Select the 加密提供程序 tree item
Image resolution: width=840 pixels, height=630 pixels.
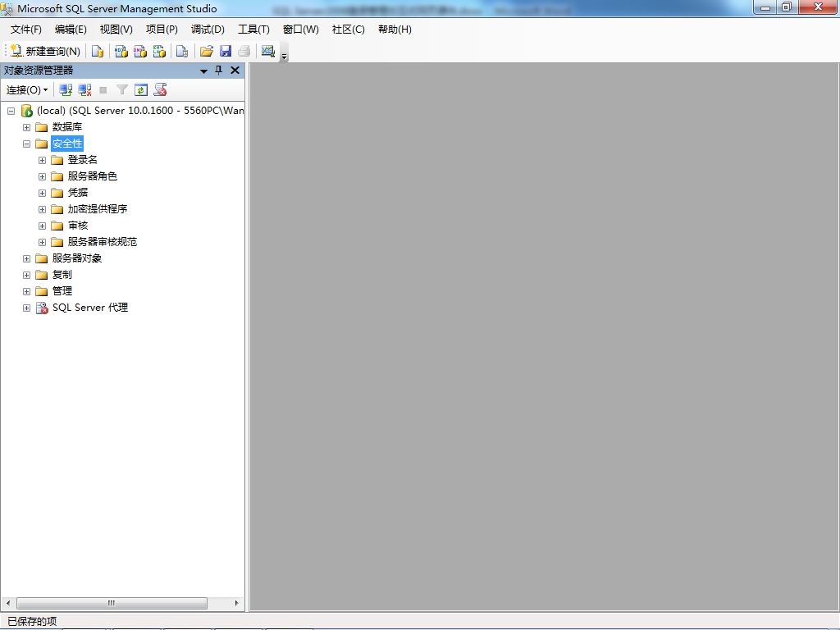click(x=98, y=209)
